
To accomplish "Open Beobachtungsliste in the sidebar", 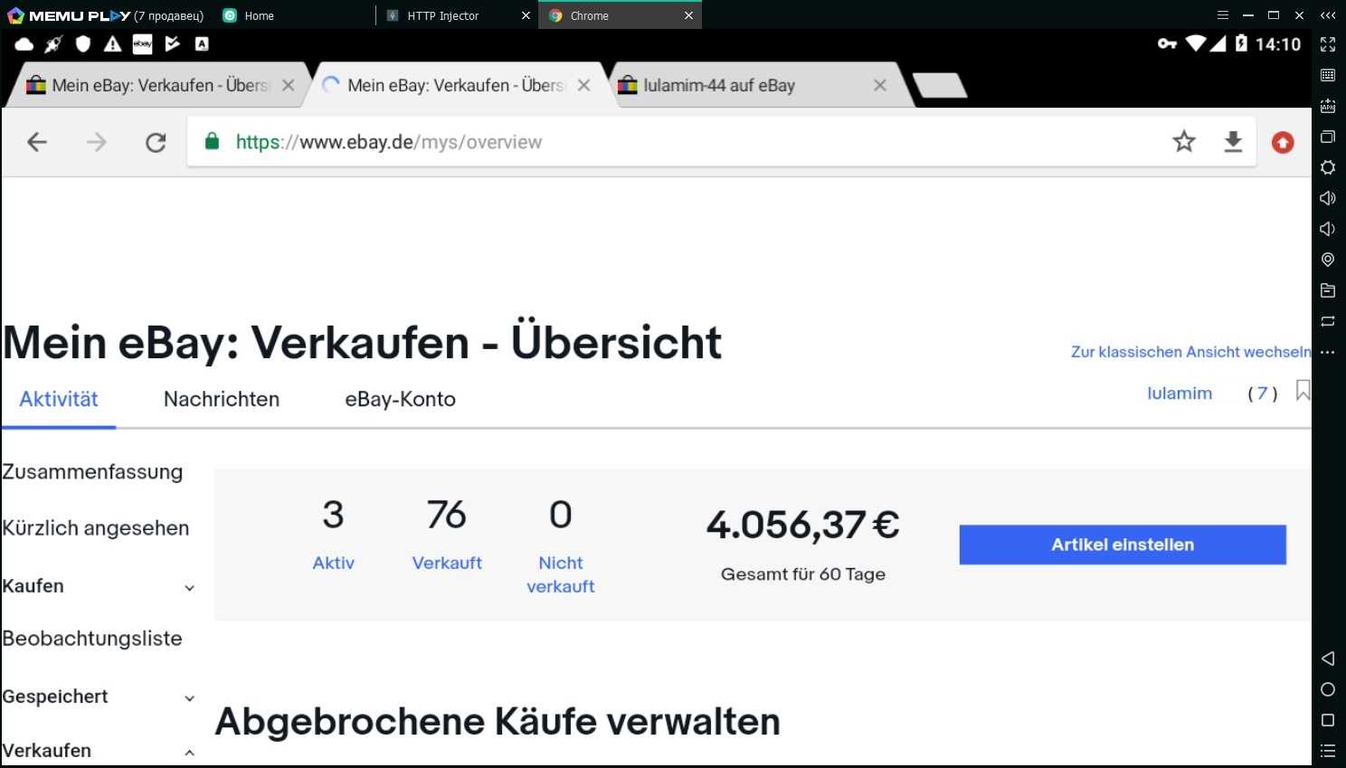I will 92,638.
